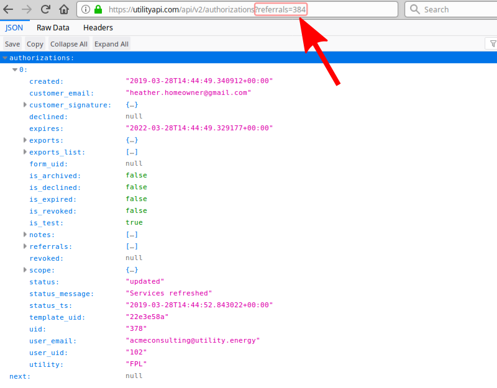Select the template_uid value "22e3e58a"
Screen dimensions: 497x388
(147, 317)
